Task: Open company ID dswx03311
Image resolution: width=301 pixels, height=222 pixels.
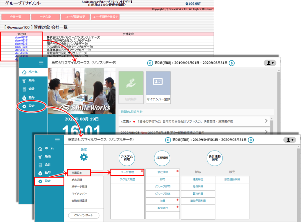Action: (x=22, y=37)
